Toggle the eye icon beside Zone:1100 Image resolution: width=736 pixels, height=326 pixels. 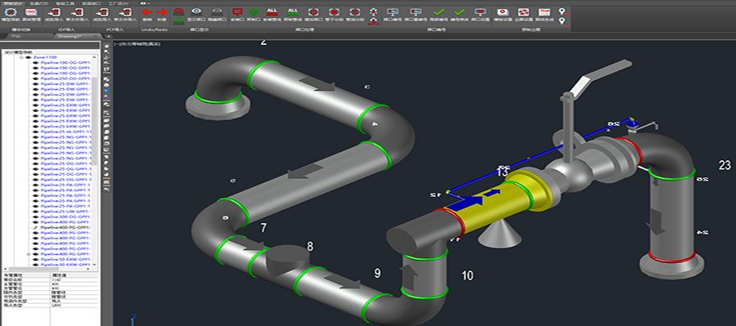[x=29, y=57]
